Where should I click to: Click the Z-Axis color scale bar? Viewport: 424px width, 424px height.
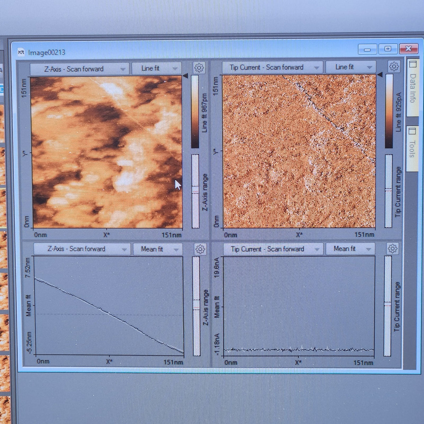click(195, 111)
